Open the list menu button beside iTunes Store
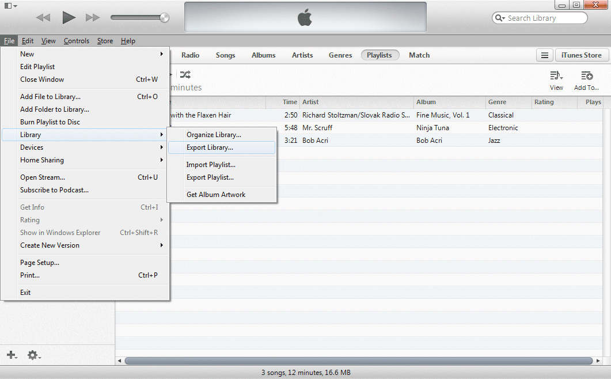Screen dimensions: 611x379 click(545, 55)
